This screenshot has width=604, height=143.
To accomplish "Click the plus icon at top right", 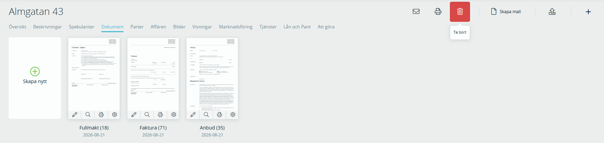I will [588, 12].
